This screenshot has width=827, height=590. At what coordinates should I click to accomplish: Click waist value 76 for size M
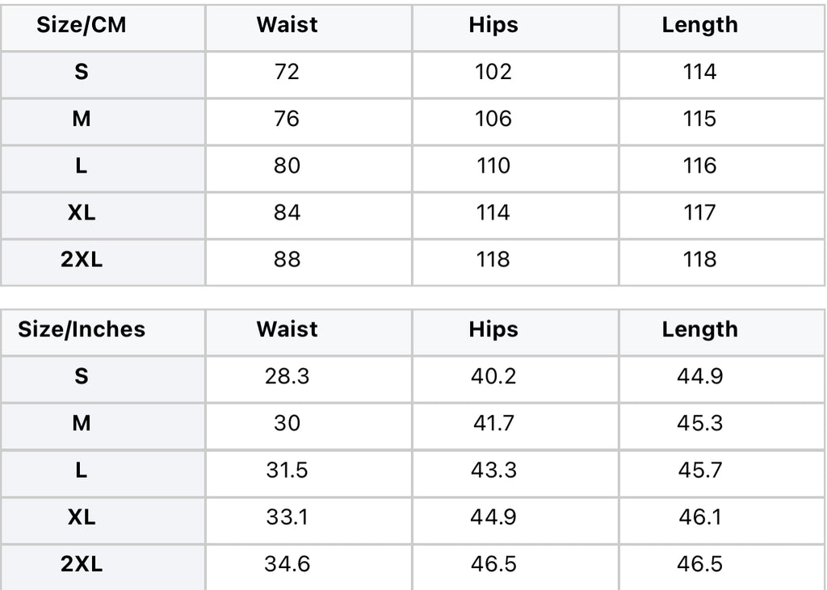click(287, 119)
